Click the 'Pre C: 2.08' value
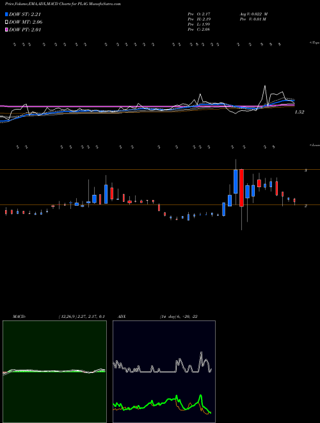The width and height of the screenshot is (320, 423). click(x=199, y=29)
